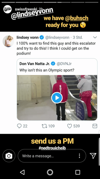The width and height of the screenshot is (100, 179).
Task: Tap Android back navigation button
Action: click(x=22, y=172)
